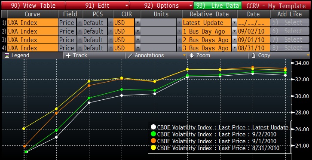Image resolution: width=312 pixels, height=160 pixels.
Task: Open 3 Bus Days Ago dropdown
Action: click(x=234, y=48)
